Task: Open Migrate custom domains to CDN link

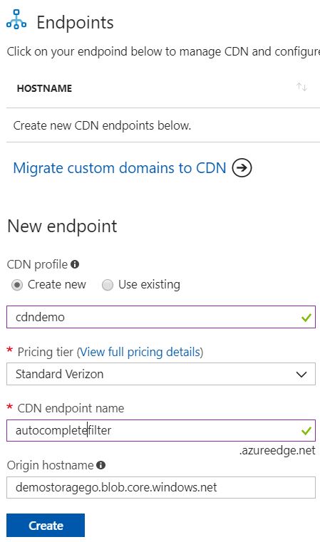Action: click(120, 168)
